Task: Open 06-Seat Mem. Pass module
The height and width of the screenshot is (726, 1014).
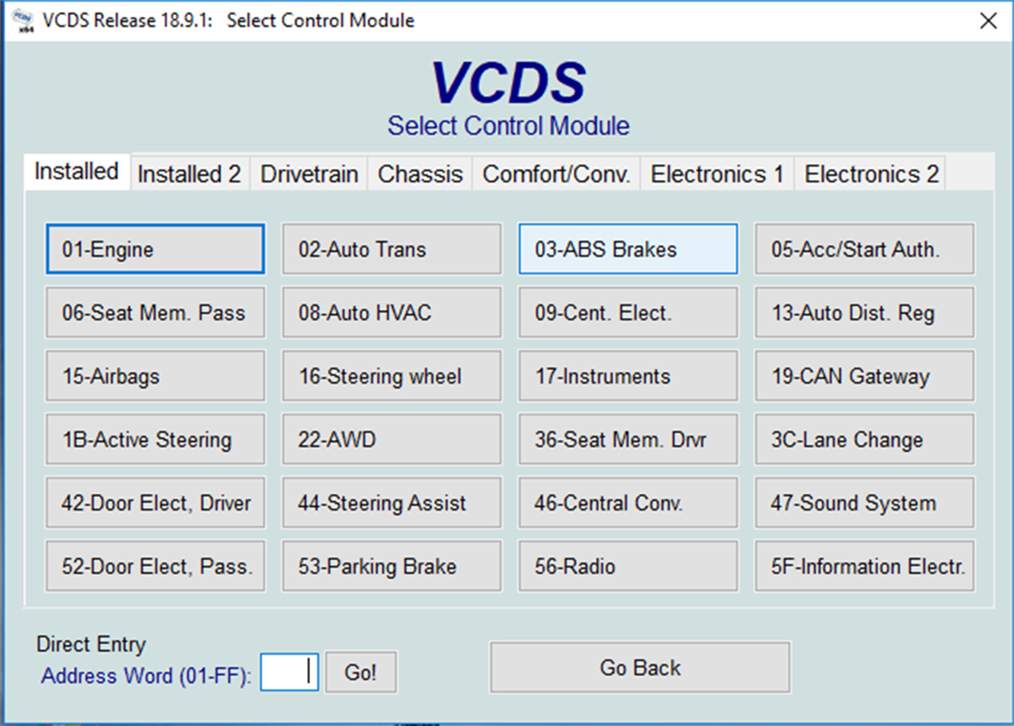Action: click(155, 312)
